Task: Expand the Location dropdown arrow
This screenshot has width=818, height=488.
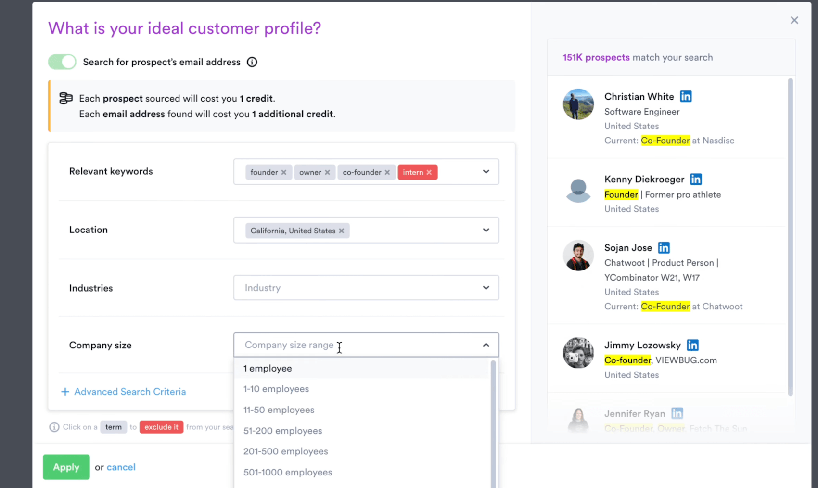Action: pyautogui.click(x=486, y=230)
